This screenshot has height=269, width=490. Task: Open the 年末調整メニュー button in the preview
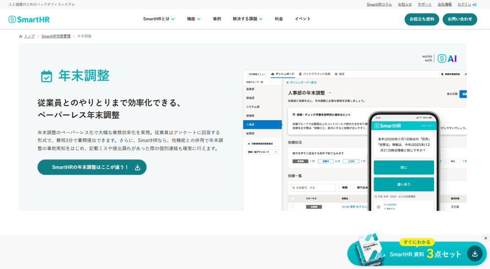[x=257, y=74]
